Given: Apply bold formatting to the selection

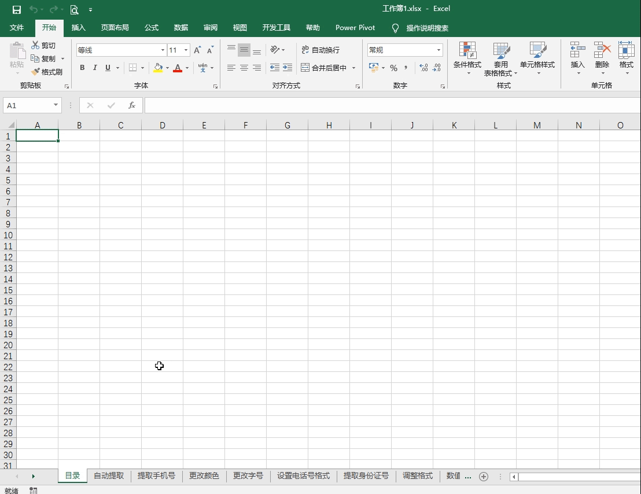Looking at the screenshot, I should (x=82, y=68).
